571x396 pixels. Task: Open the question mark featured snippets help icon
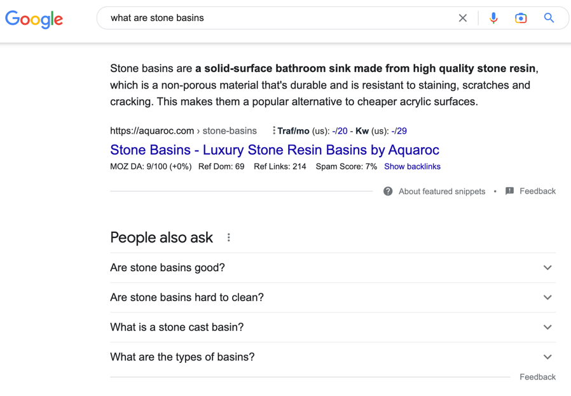tap(388, 191)
